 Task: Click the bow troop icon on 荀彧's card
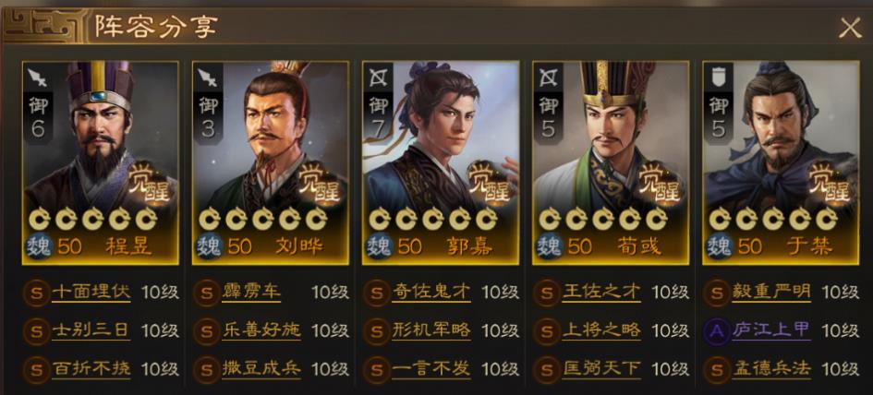549,78
